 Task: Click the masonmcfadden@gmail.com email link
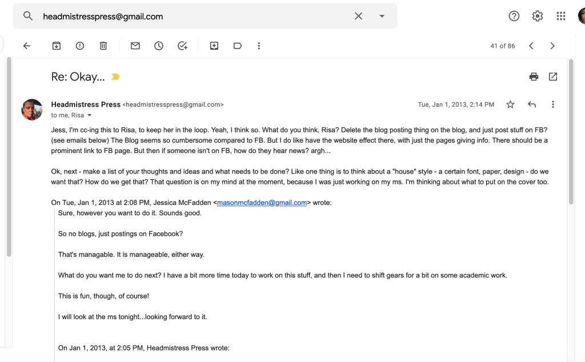(x=262, y=203)
